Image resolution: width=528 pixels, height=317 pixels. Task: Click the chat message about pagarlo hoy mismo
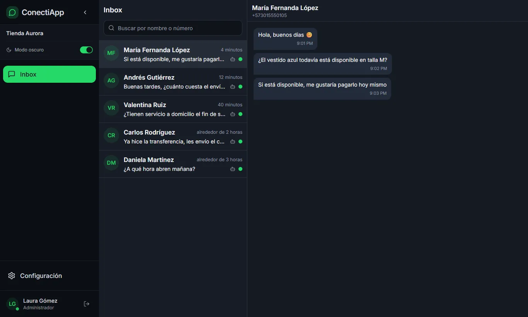[x=322, y=89]
